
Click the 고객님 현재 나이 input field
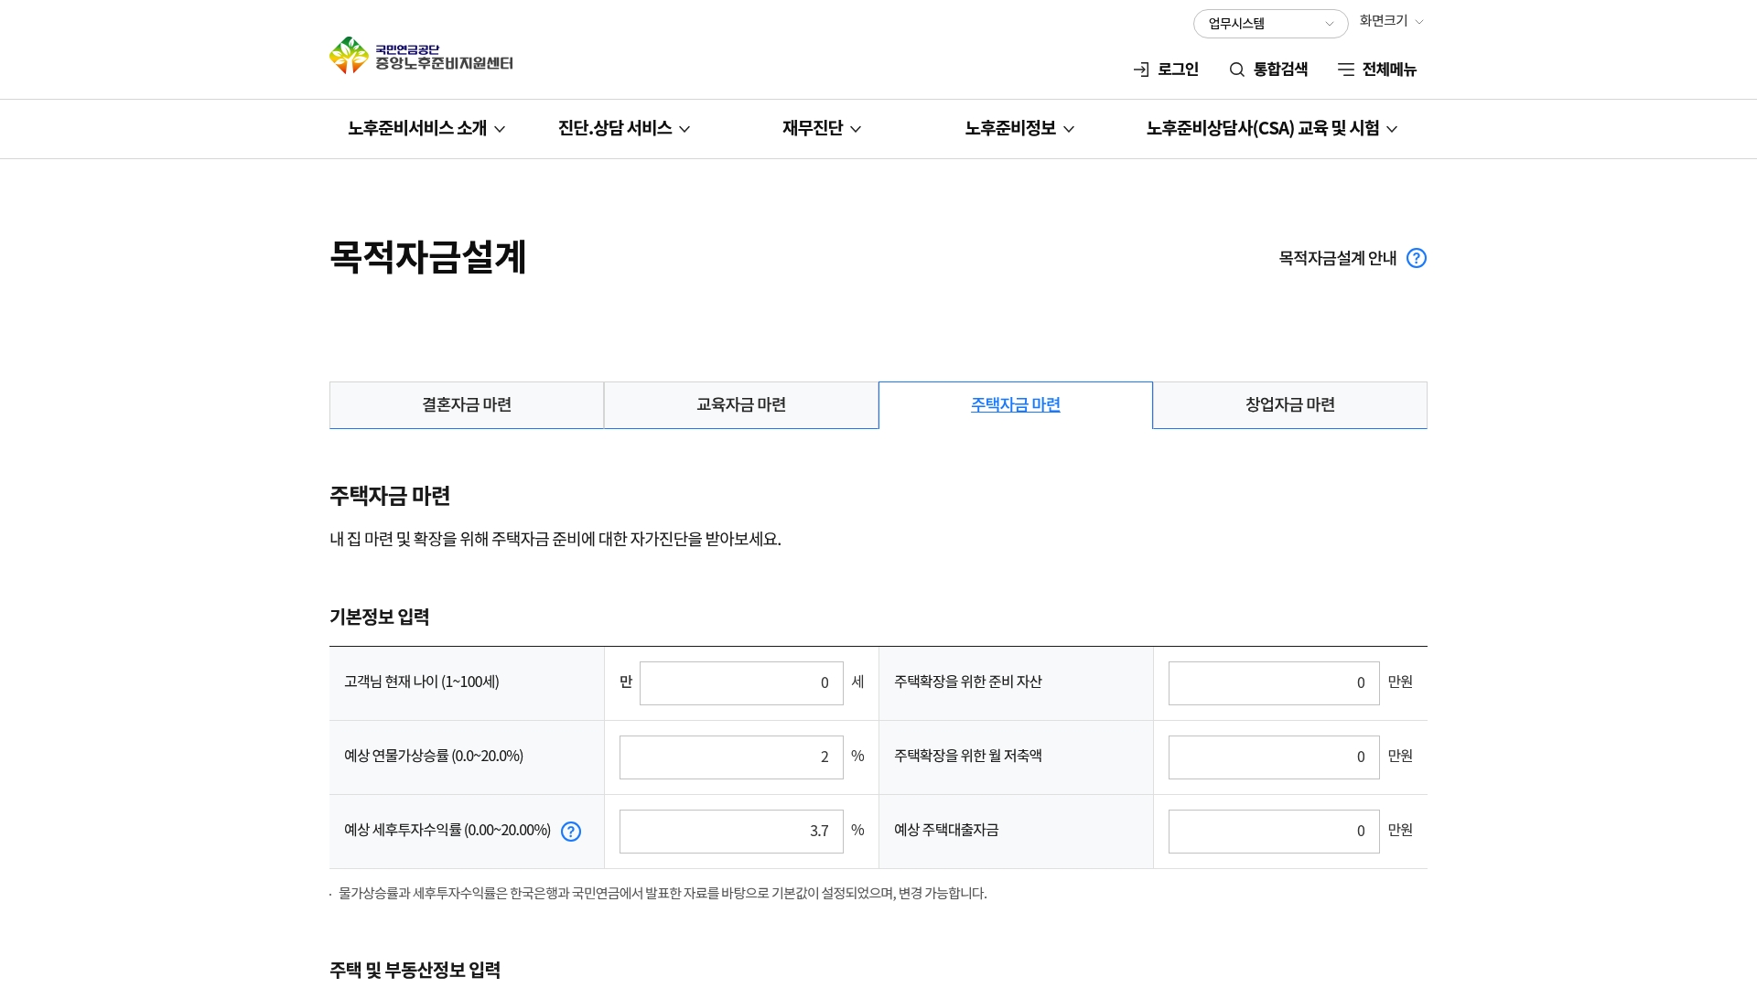pyautogui.click(x=741, y=683)
